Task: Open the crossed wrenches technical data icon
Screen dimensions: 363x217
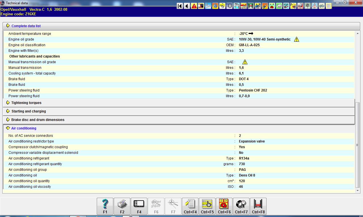Action: point(208,6)
